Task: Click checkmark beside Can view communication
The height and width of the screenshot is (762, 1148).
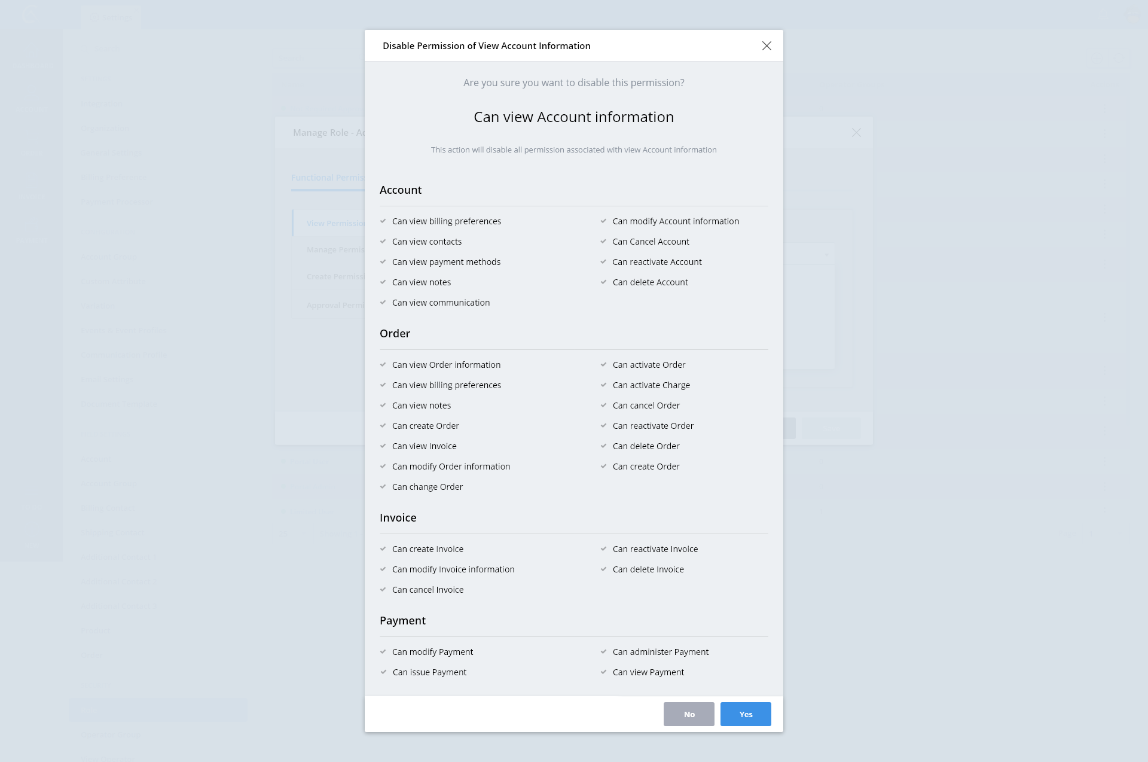Action: pyautogui.click(x=383, y=303)
